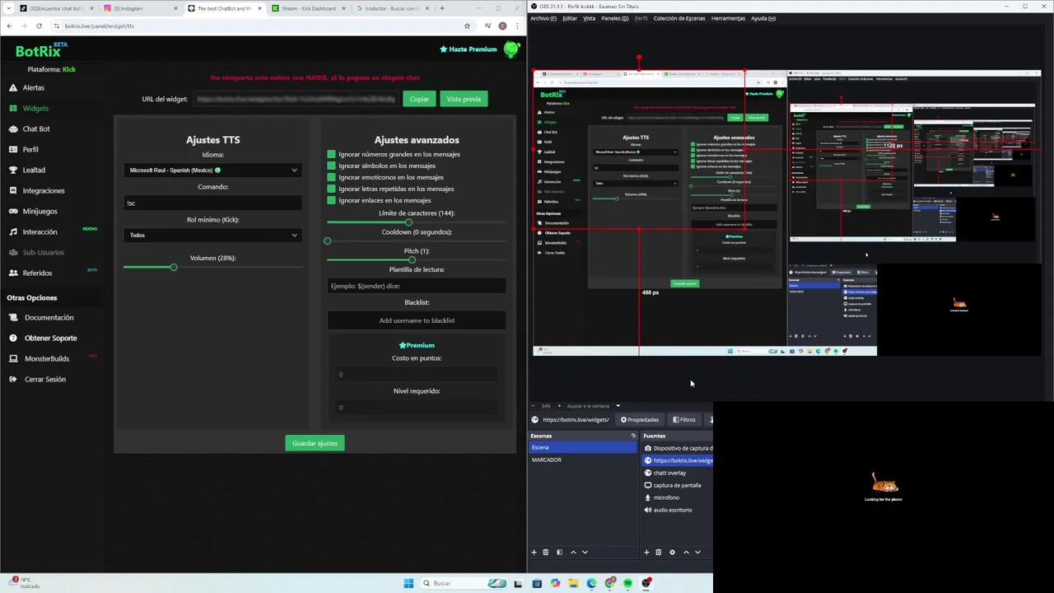The image size is (1054, 593).
Task: Toggle Ignorar símbolos en los mensajes
Action: point(331,166)
